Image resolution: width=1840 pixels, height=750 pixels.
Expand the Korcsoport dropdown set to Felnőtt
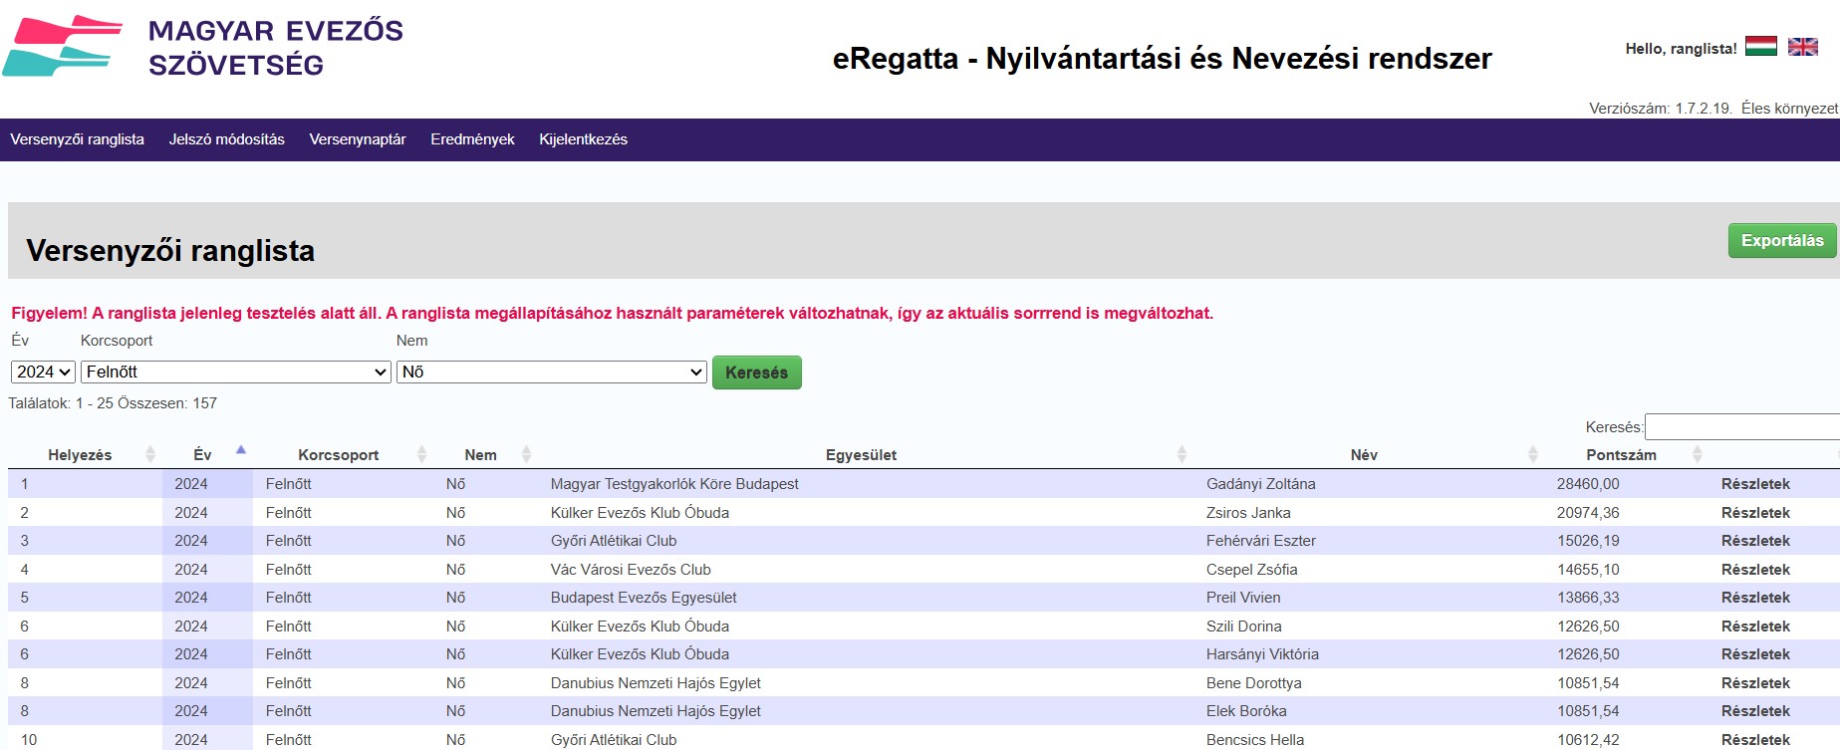pos(235,372)
